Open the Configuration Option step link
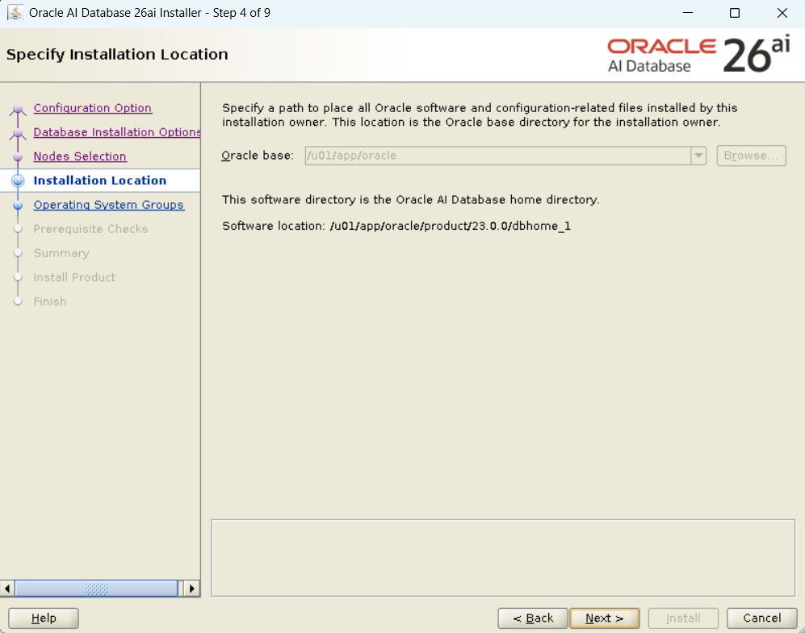The width and height of the screenshot is (805, 633). pyautogui.click(x=92, y=108)
